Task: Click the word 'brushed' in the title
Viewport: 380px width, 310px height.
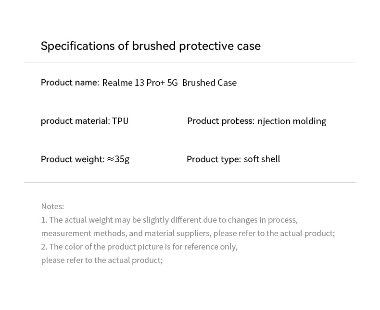Action: pyautogui.click(x=153, y=46)
